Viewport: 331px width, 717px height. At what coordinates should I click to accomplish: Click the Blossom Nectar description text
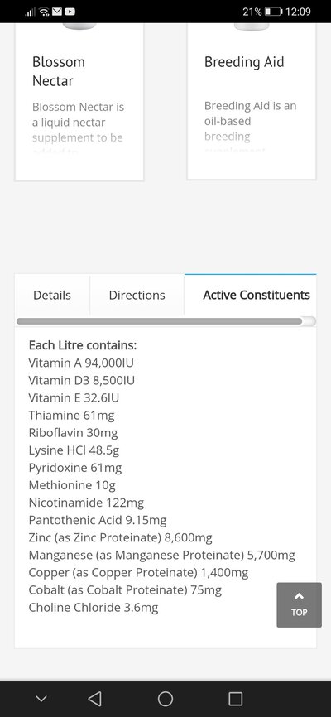click(78, 126)
